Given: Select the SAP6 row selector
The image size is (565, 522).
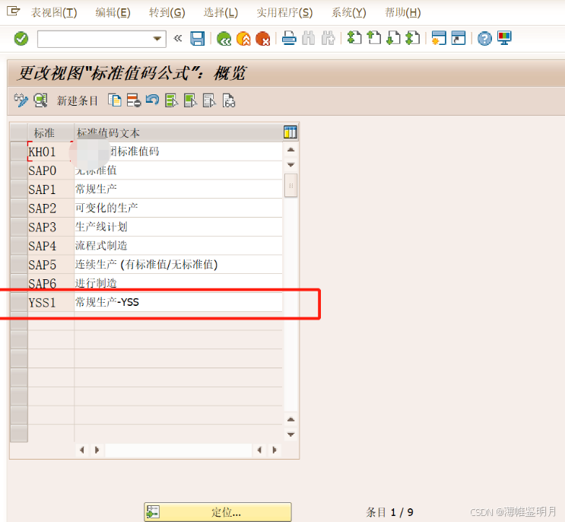Looking at the screenshot, I should tap(19, 283).
